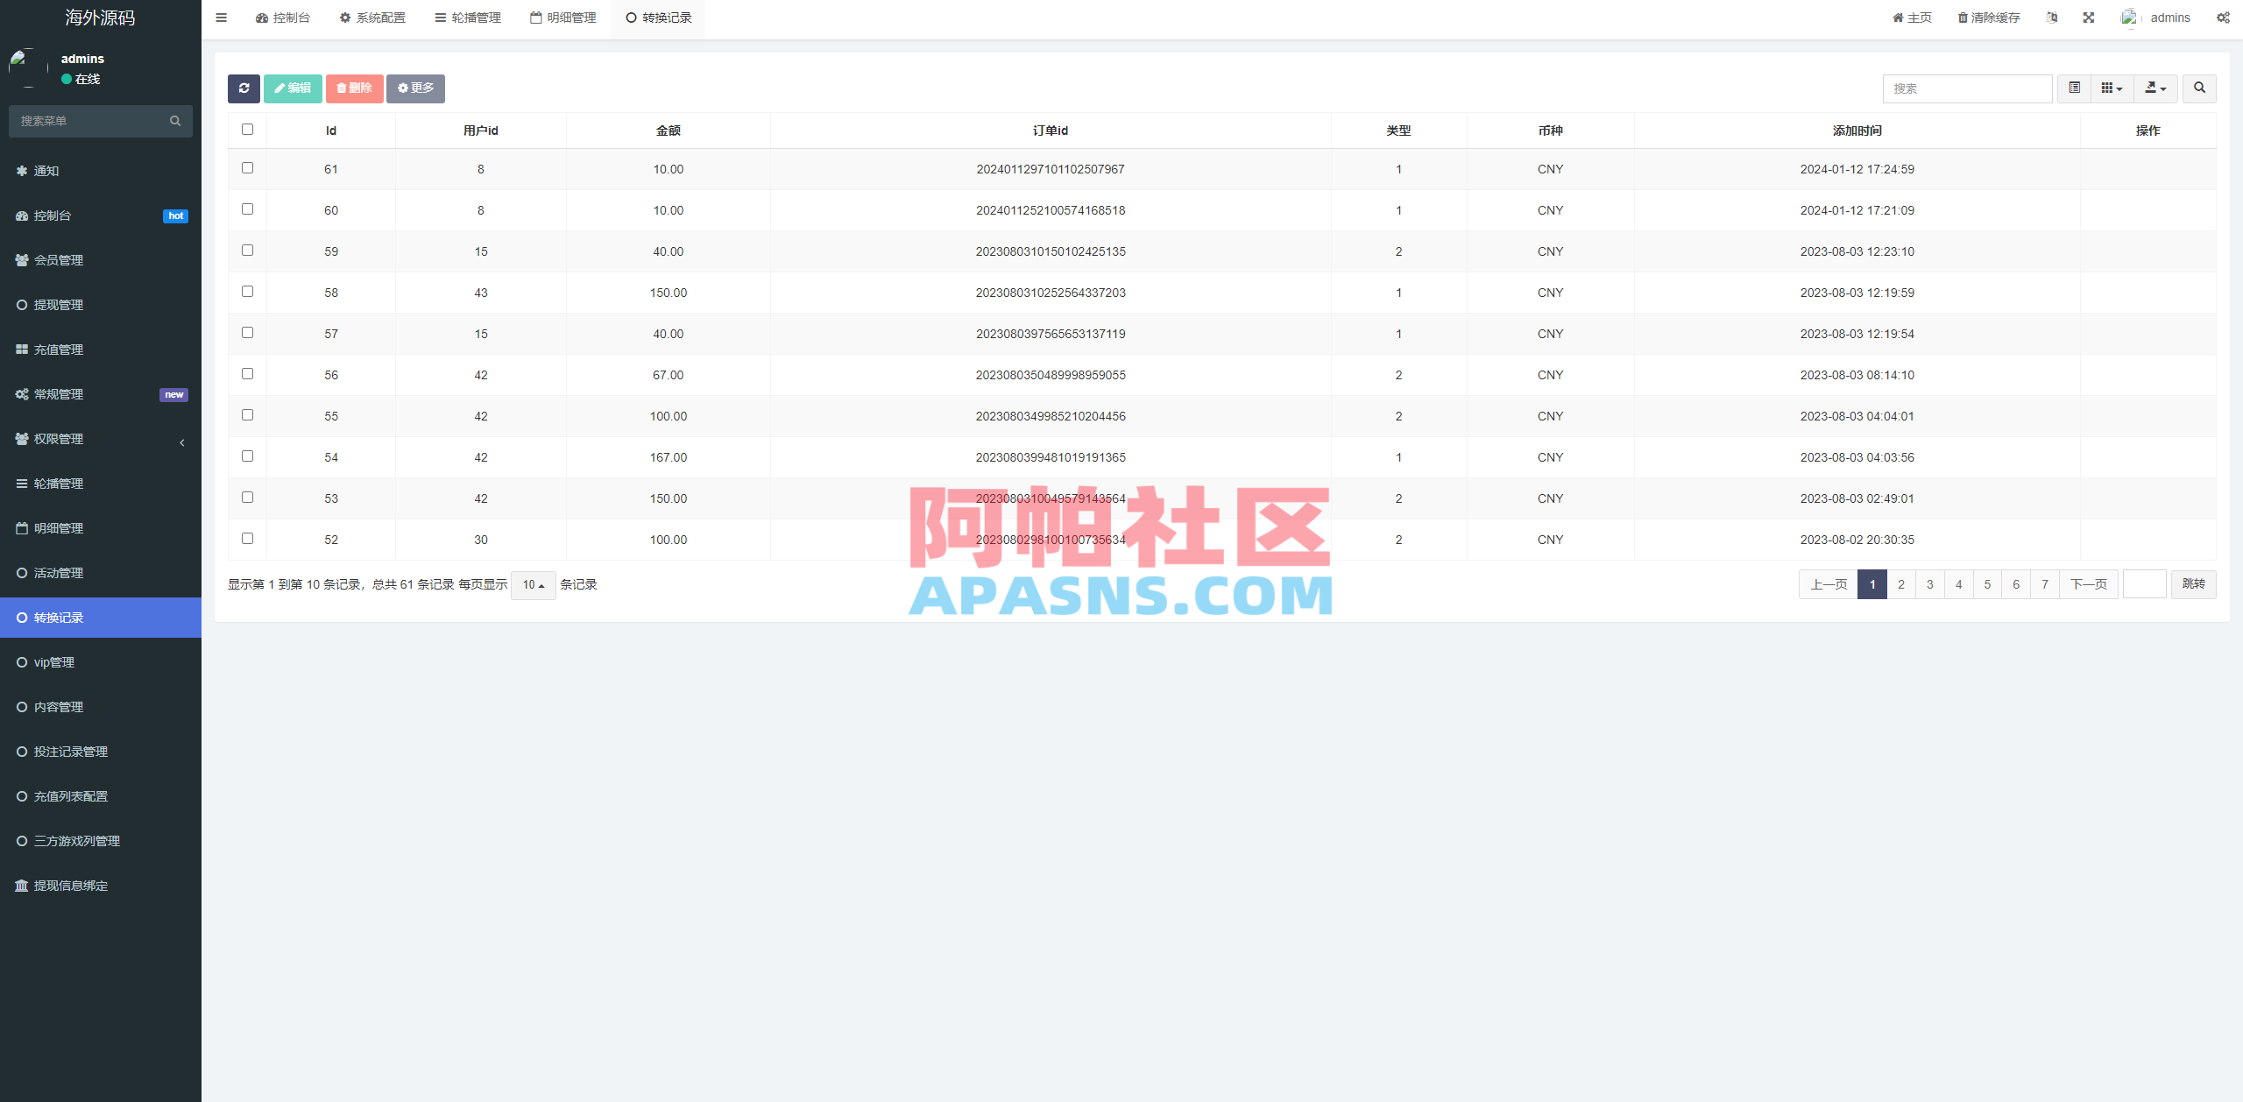Check the select-all checkbox in table header

[247, 129]
